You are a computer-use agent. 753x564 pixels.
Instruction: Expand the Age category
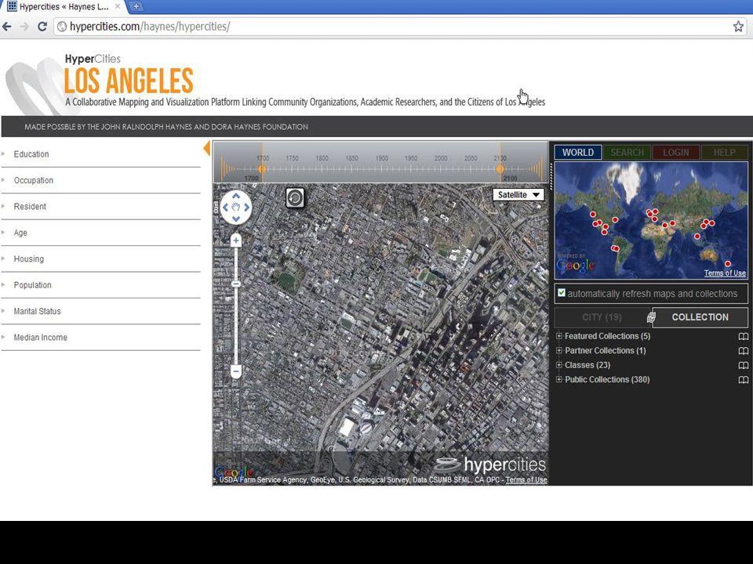pos(100,233)
